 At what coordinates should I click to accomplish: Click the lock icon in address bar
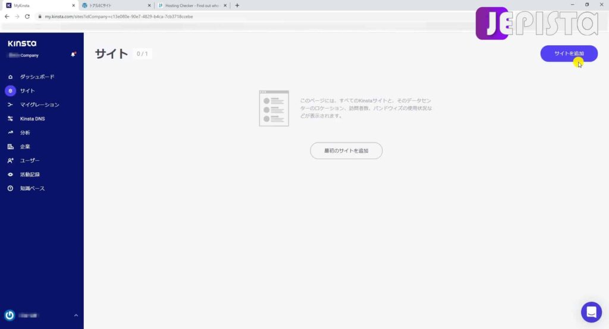coord(40,17)
